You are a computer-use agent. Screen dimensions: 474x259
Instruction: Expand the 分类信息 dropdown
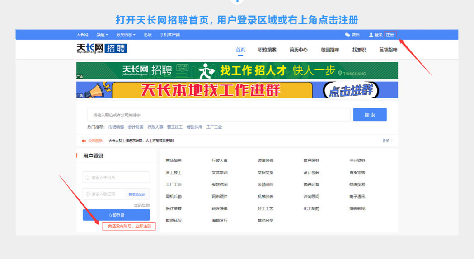point(126,35)
